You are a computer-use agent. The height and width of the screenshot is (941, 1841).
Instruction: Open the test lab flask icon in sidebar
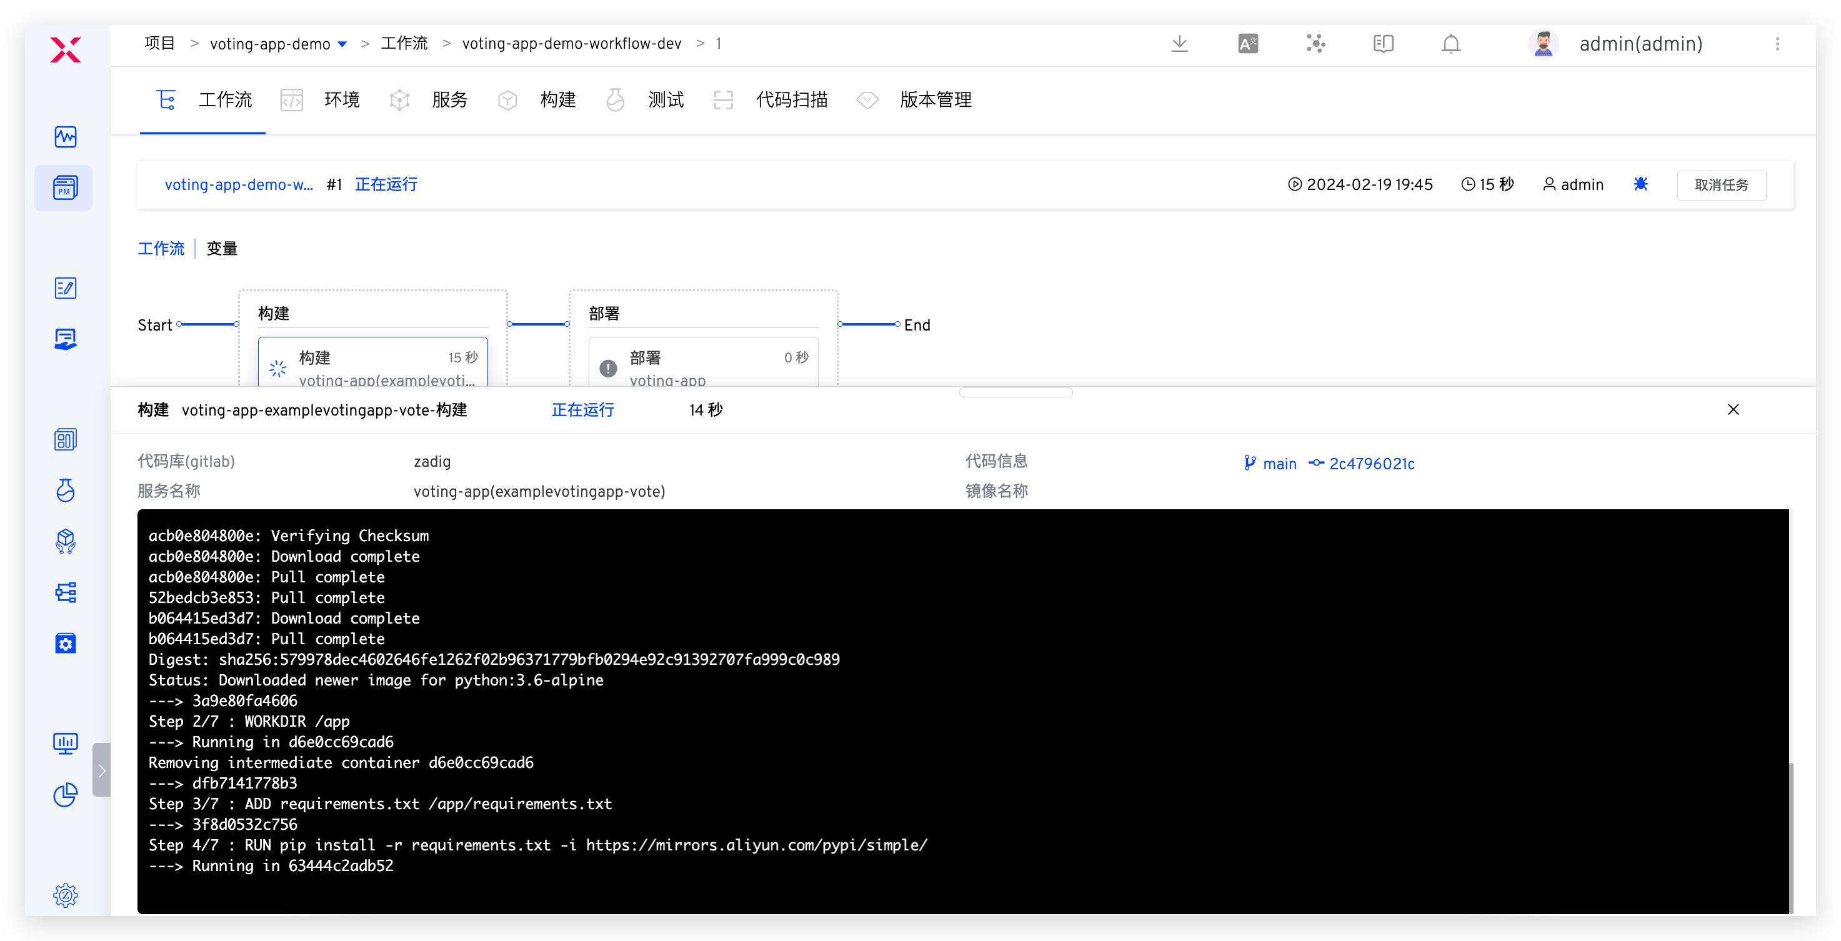click(x=65, y=491)
